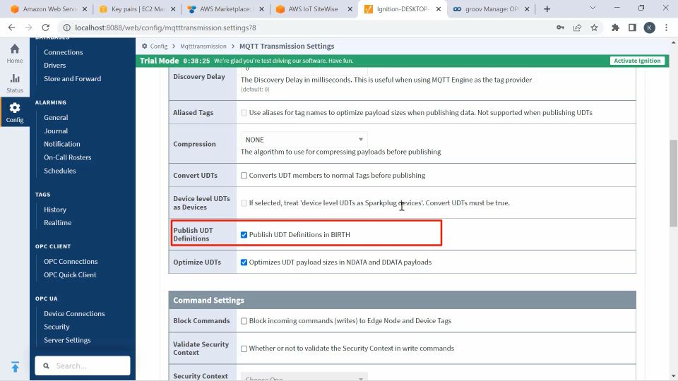Open the alarm Journal page
This screenshot has height=381, width=678.
[56, 131]
